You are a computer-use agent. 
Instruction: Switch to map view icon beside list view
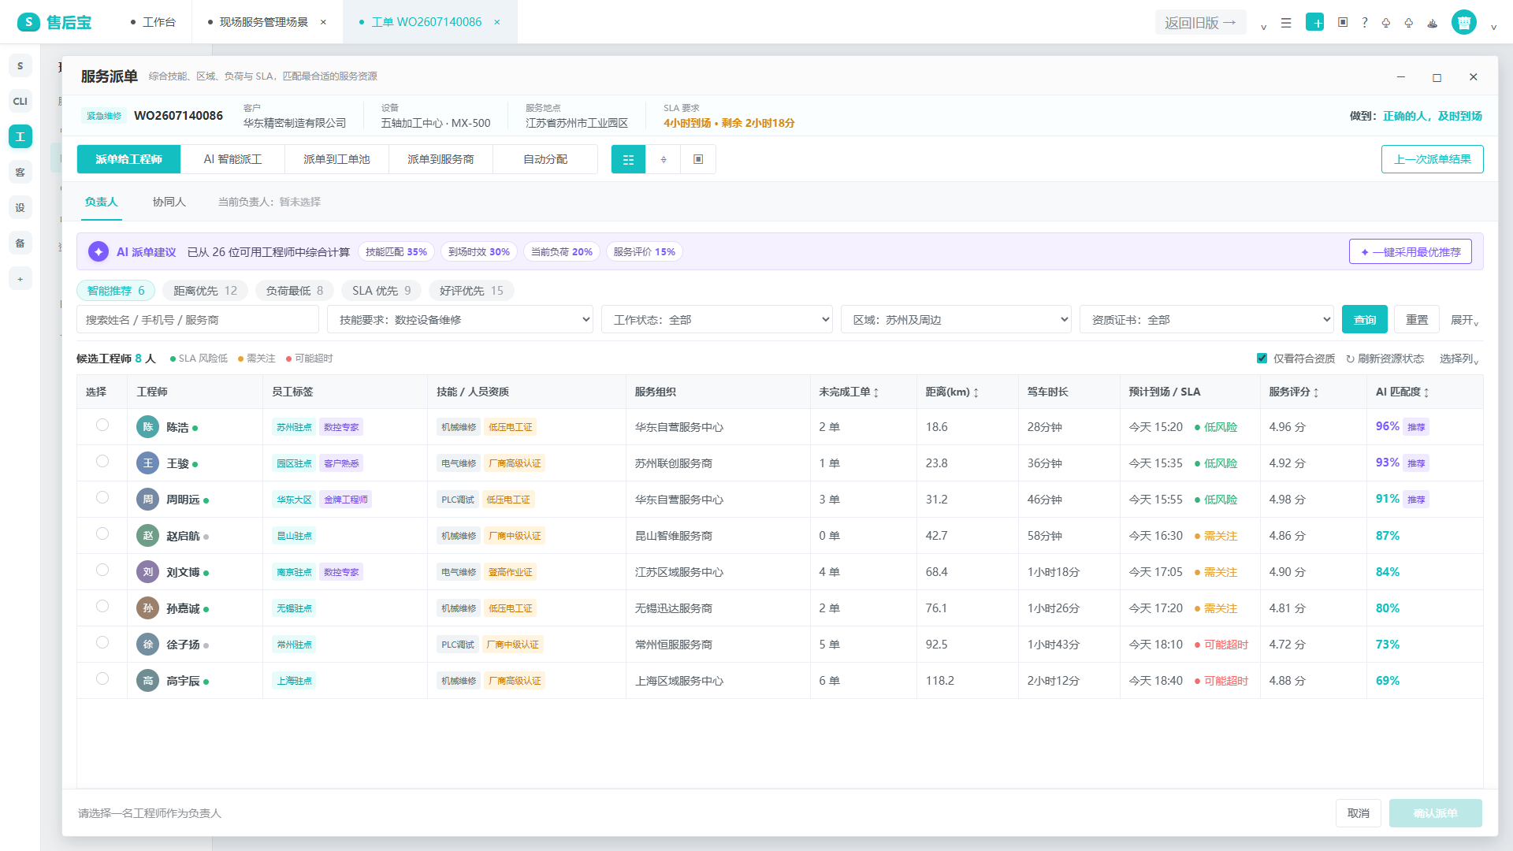(x=664, y=159)
